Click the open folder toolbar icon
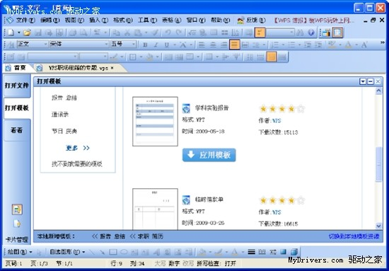Screen dimensions: 389x271 (x=27, y=33)
